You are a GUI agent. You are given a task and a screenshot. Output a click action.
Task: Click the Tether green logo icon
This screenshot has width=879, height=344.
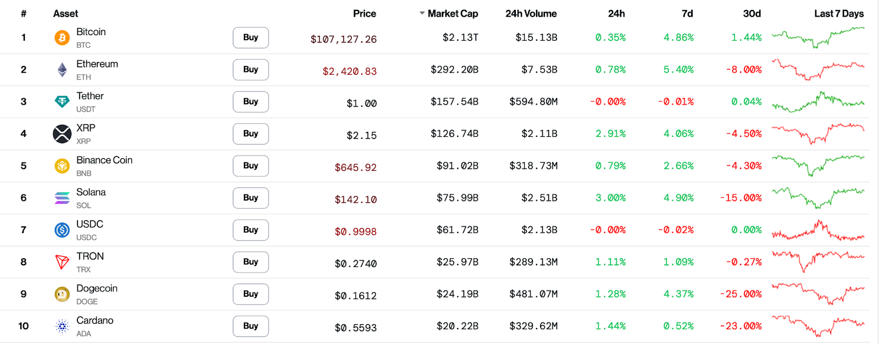[62, 102]
